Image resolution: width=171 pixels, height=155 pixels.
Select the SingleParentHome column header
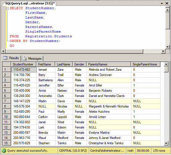(146, 64)
